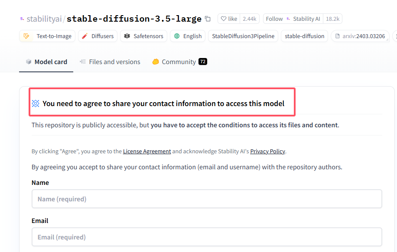This screenshot has width=397, height=252.
Task: Click the Stability AI logo in Follow button
Action: coord(288,19)
